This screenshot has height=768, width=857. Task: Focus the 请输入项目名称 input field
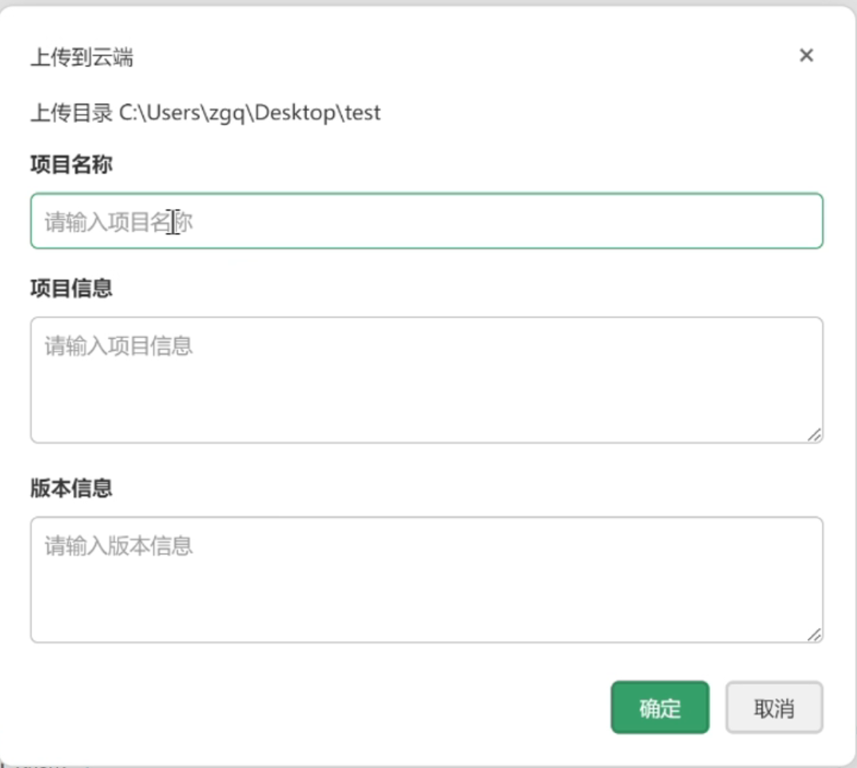pos(426,221)
